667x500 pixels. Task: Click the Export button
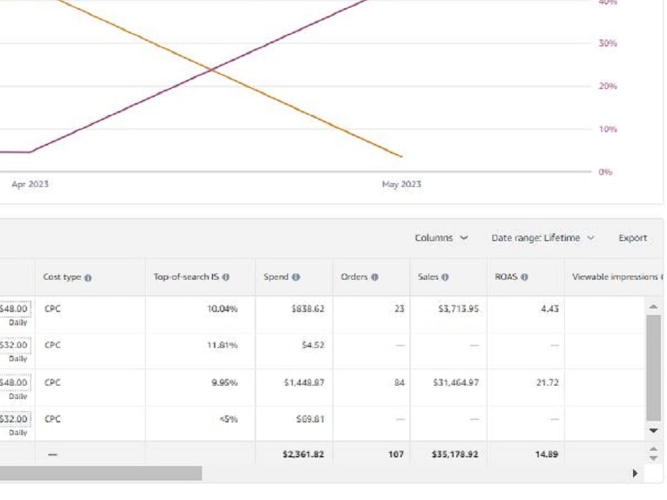click(x=632, y=238)
